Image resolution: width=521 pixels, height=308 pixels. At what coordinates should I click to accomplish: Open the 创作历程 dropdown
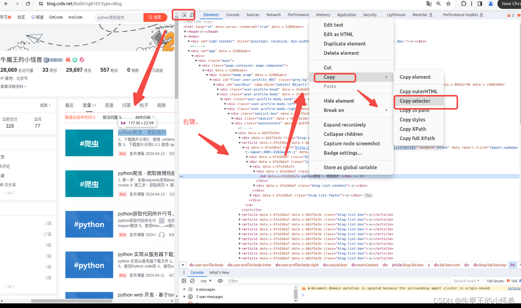point(145,117)
